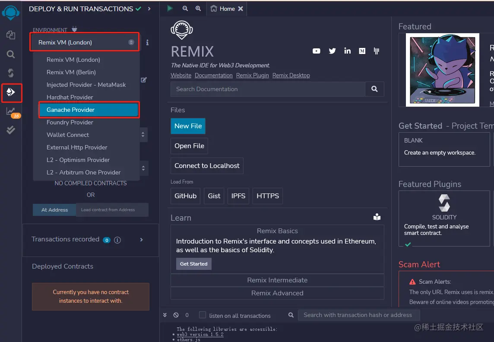
Task: Open Remix LinkedIn icon
Action: tap(347, 51)
